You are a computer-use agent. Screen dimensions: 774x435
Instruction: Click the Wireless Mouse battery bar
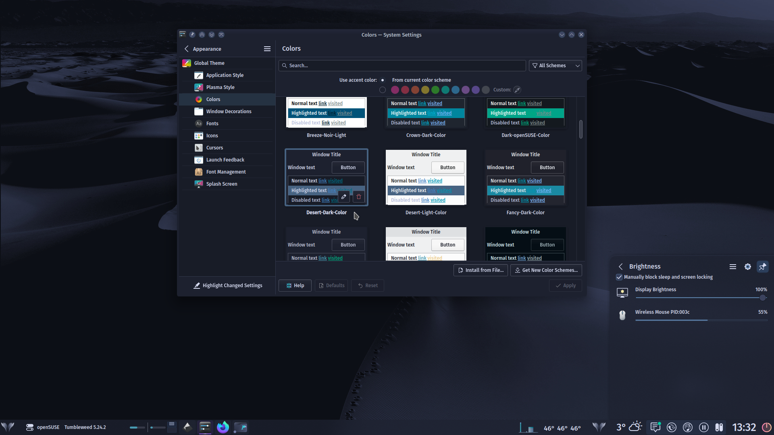tap(701, 320)
